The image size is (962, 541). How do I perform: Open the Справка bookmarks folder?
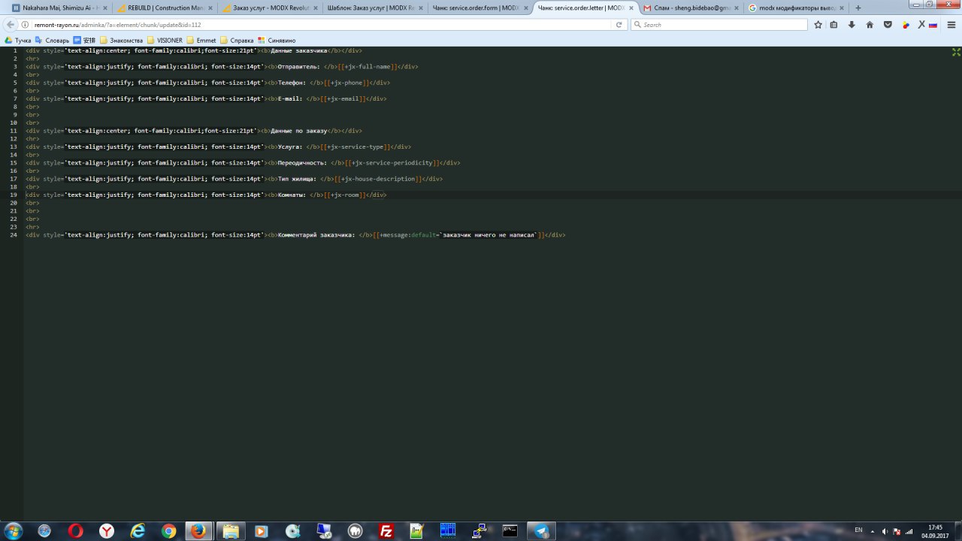tap(237, 40)
